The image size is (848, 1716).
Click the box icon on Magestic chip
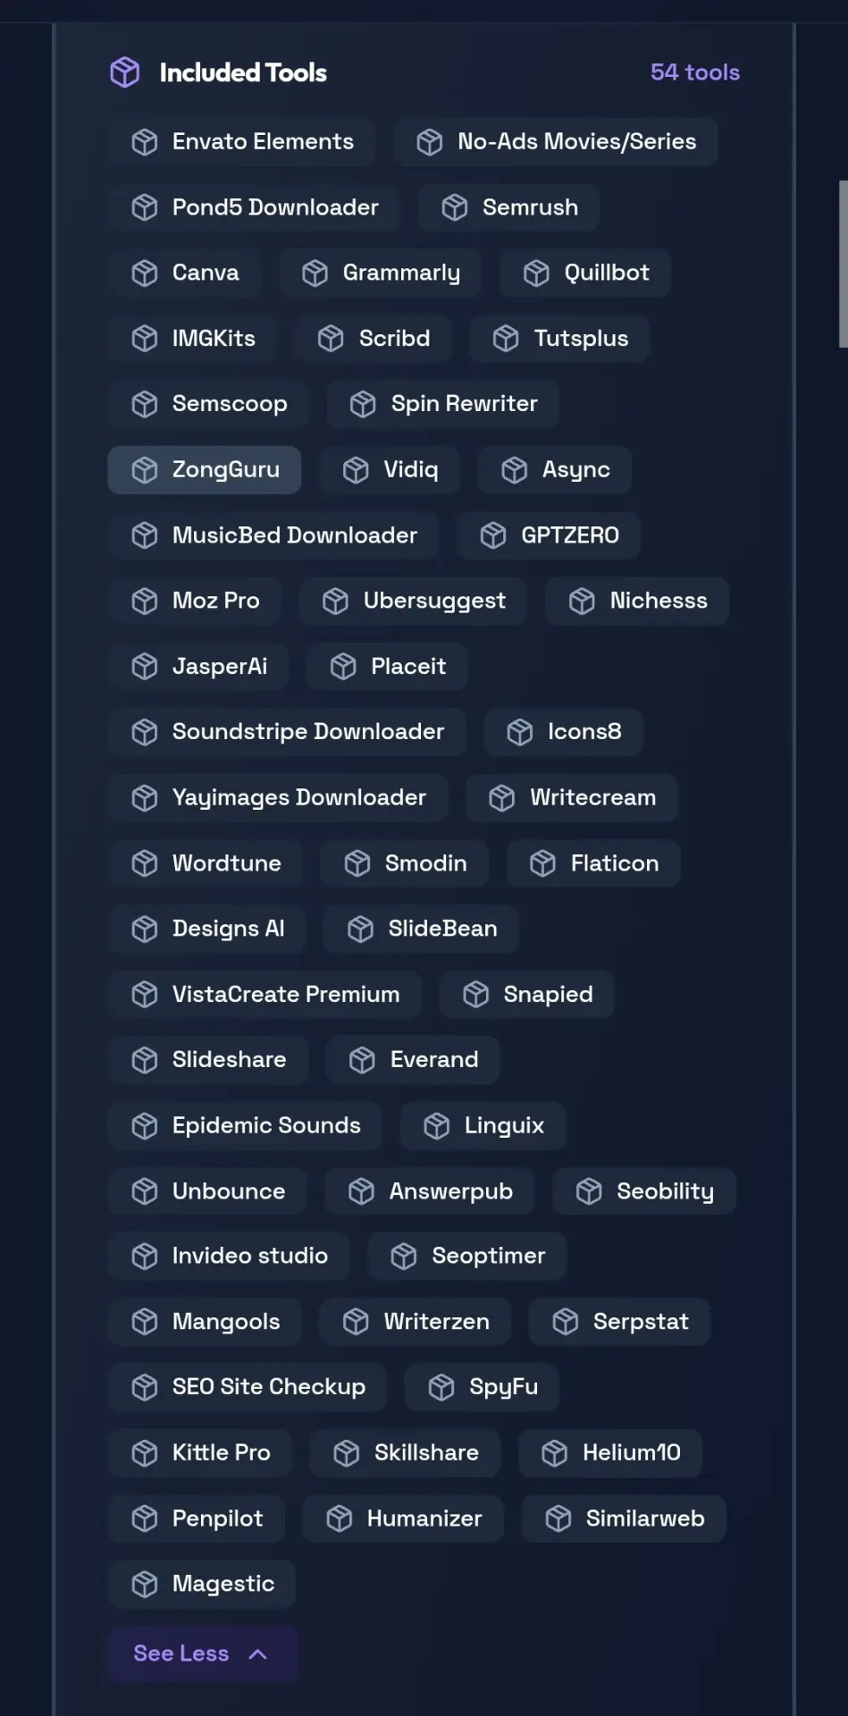145,1585
